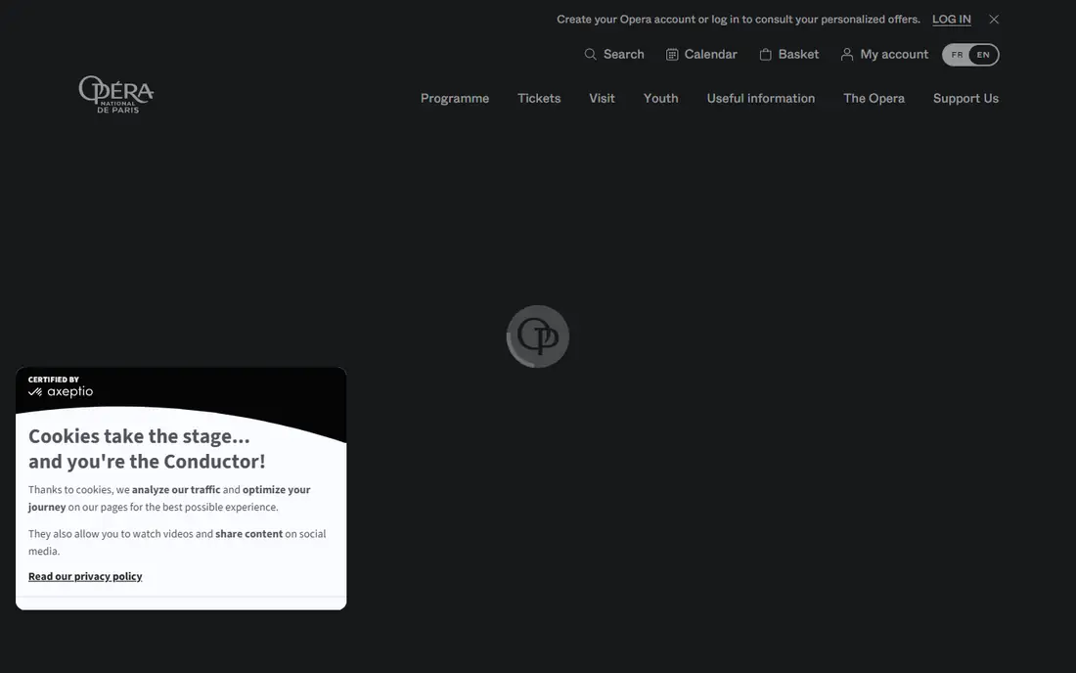This screenshot has width=1076, height=673.
Task: Open the Programme menu
Action: coord(455,98)
